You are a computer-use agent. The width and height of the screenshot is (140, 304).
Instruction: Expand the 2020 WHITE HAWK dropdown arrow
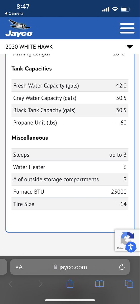[129, 47]
